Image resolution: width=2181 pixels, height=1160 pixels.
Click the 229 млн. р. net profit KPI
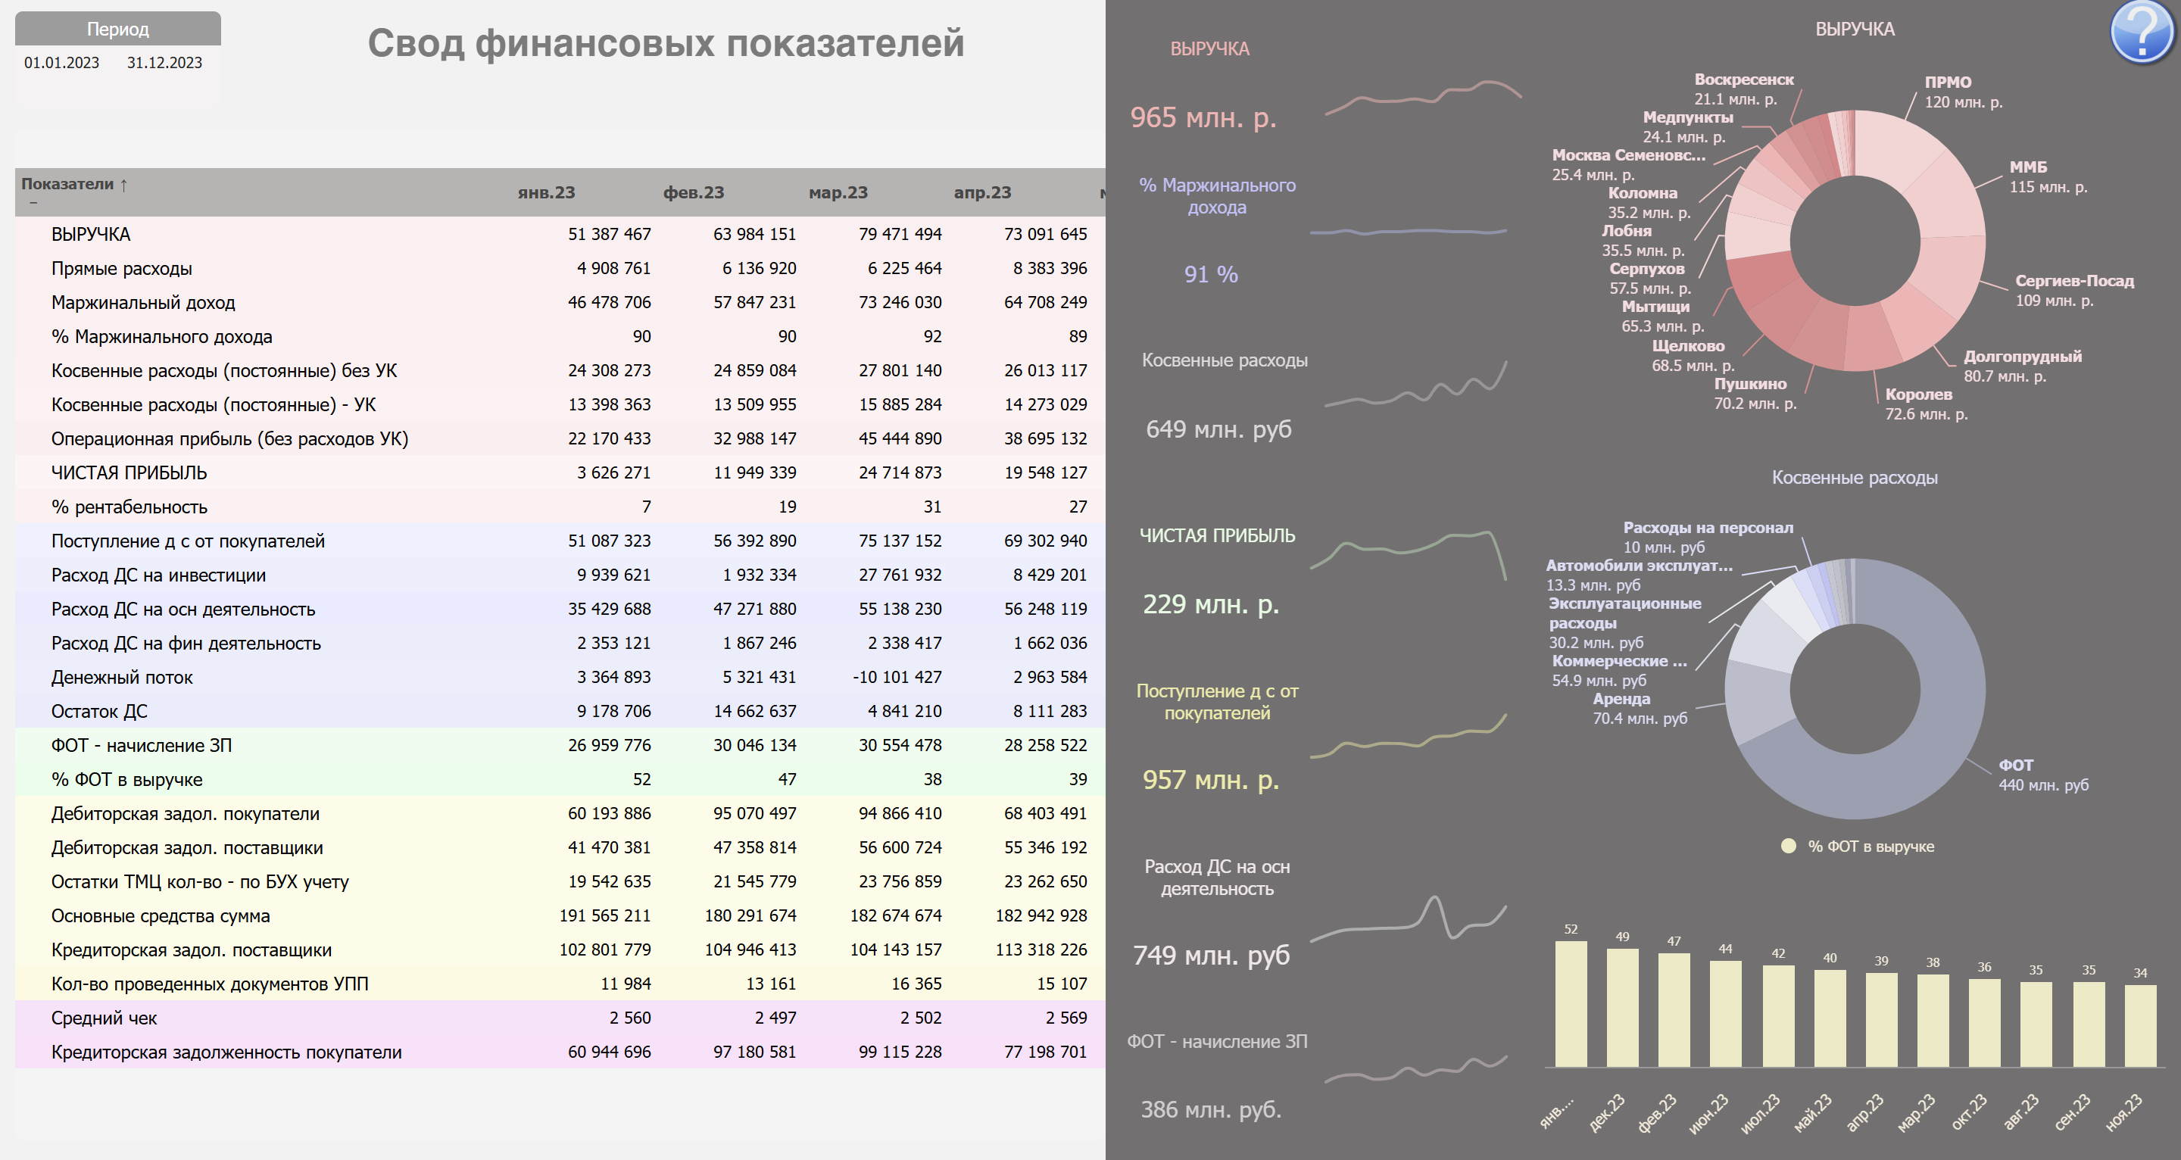tap(1211, 604)
